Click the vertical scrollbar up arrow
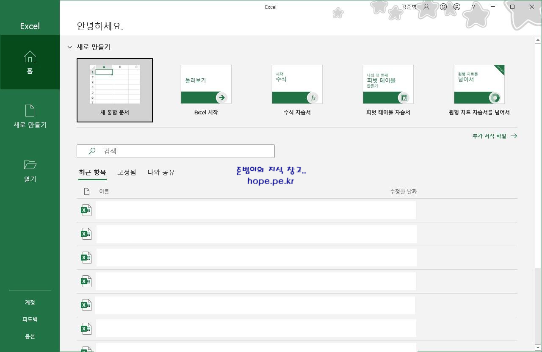This screenshot has height=352, width=542. point(538,40)
